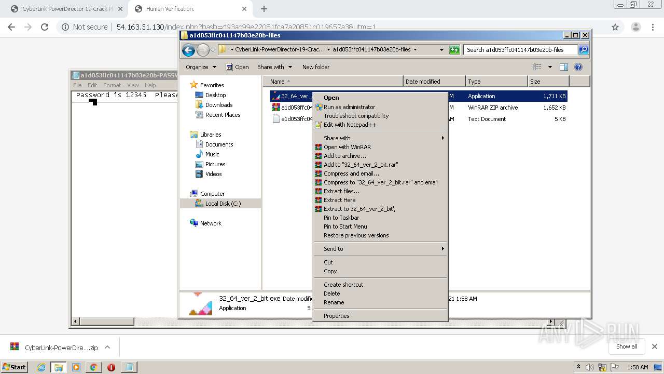Click the search magnifier icon in Explorer
This screenshot has width=664, height=374.
pyautogui.click(x=584, y=50)
